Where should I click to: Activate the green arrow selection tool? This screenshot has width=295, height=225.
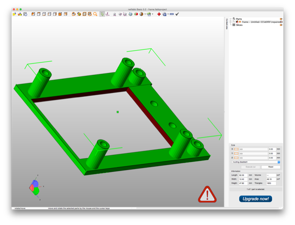click(x=102, y=14)
